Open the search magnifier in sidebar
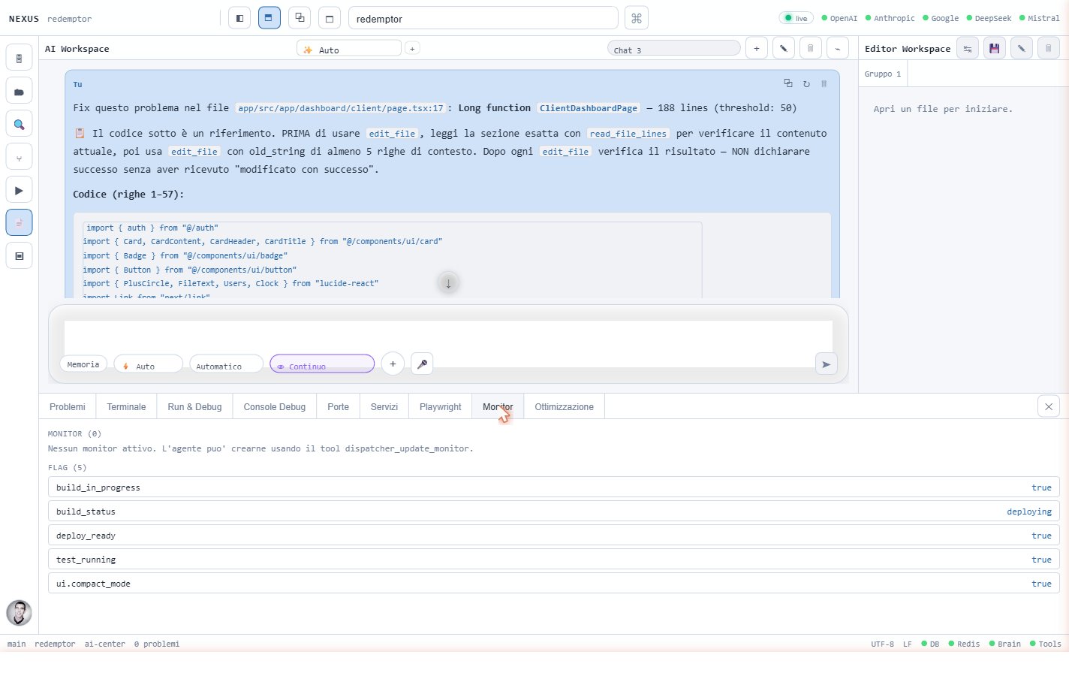Screen dimensions: 1081x676 19,124
